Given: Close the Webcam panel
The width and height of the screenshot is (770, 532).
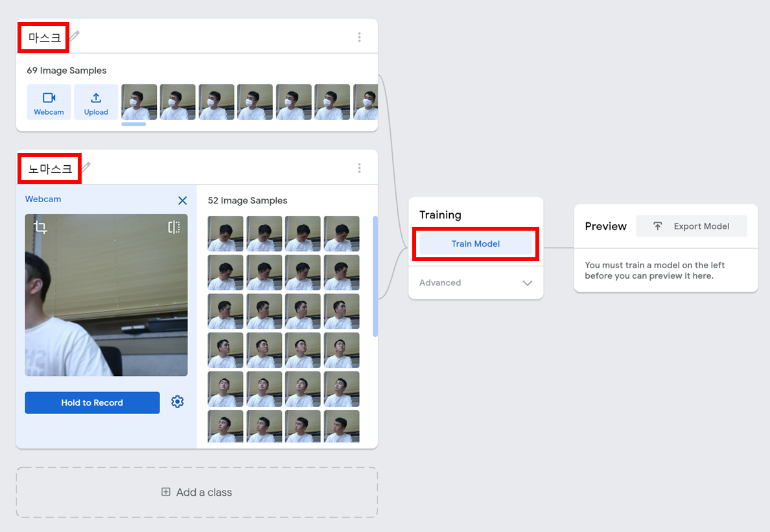Looking at the screenshot, I should click(x=182, y=201).
